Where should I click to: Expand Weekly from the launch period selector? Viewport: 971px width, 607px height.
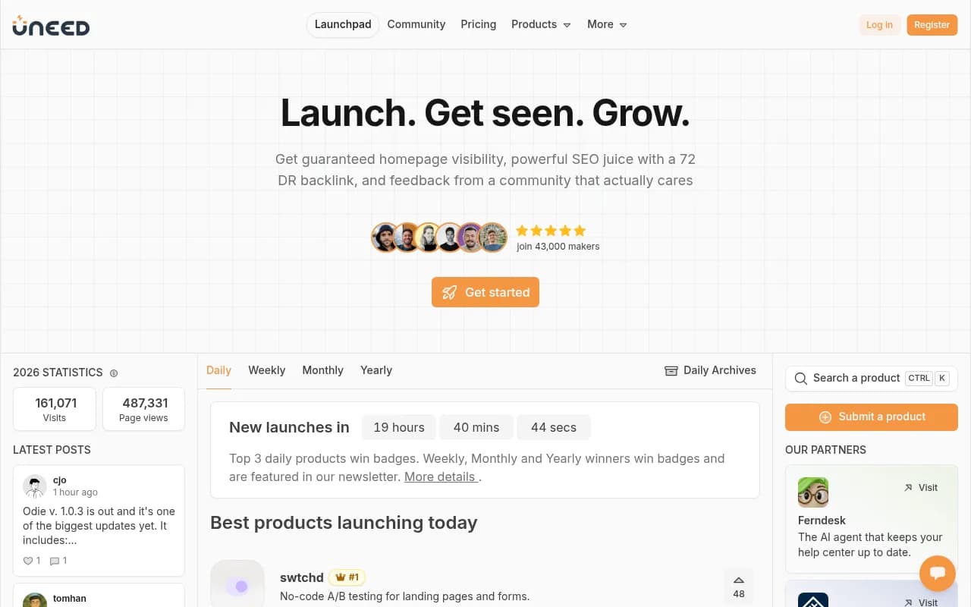[266, 370]
